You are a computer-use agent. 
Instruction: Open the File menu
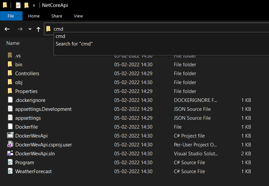click(11, 16)
